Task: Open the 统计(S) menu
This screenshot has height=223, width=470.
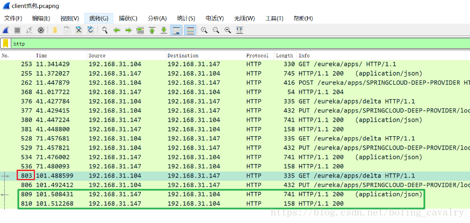Action: 186,18
